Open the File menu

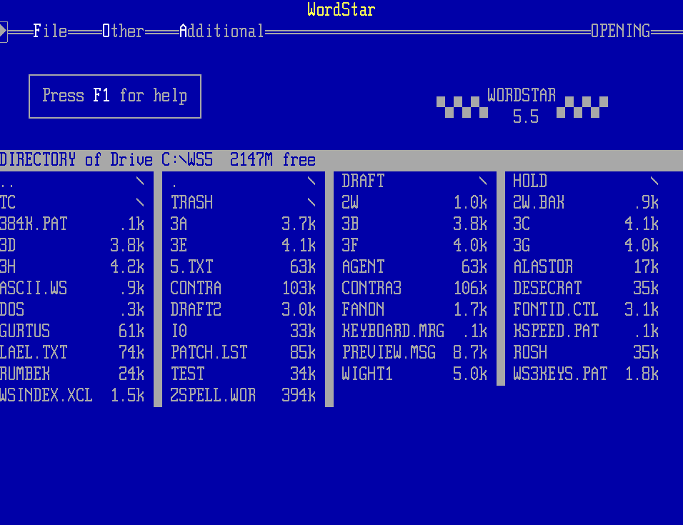(50, 31)
